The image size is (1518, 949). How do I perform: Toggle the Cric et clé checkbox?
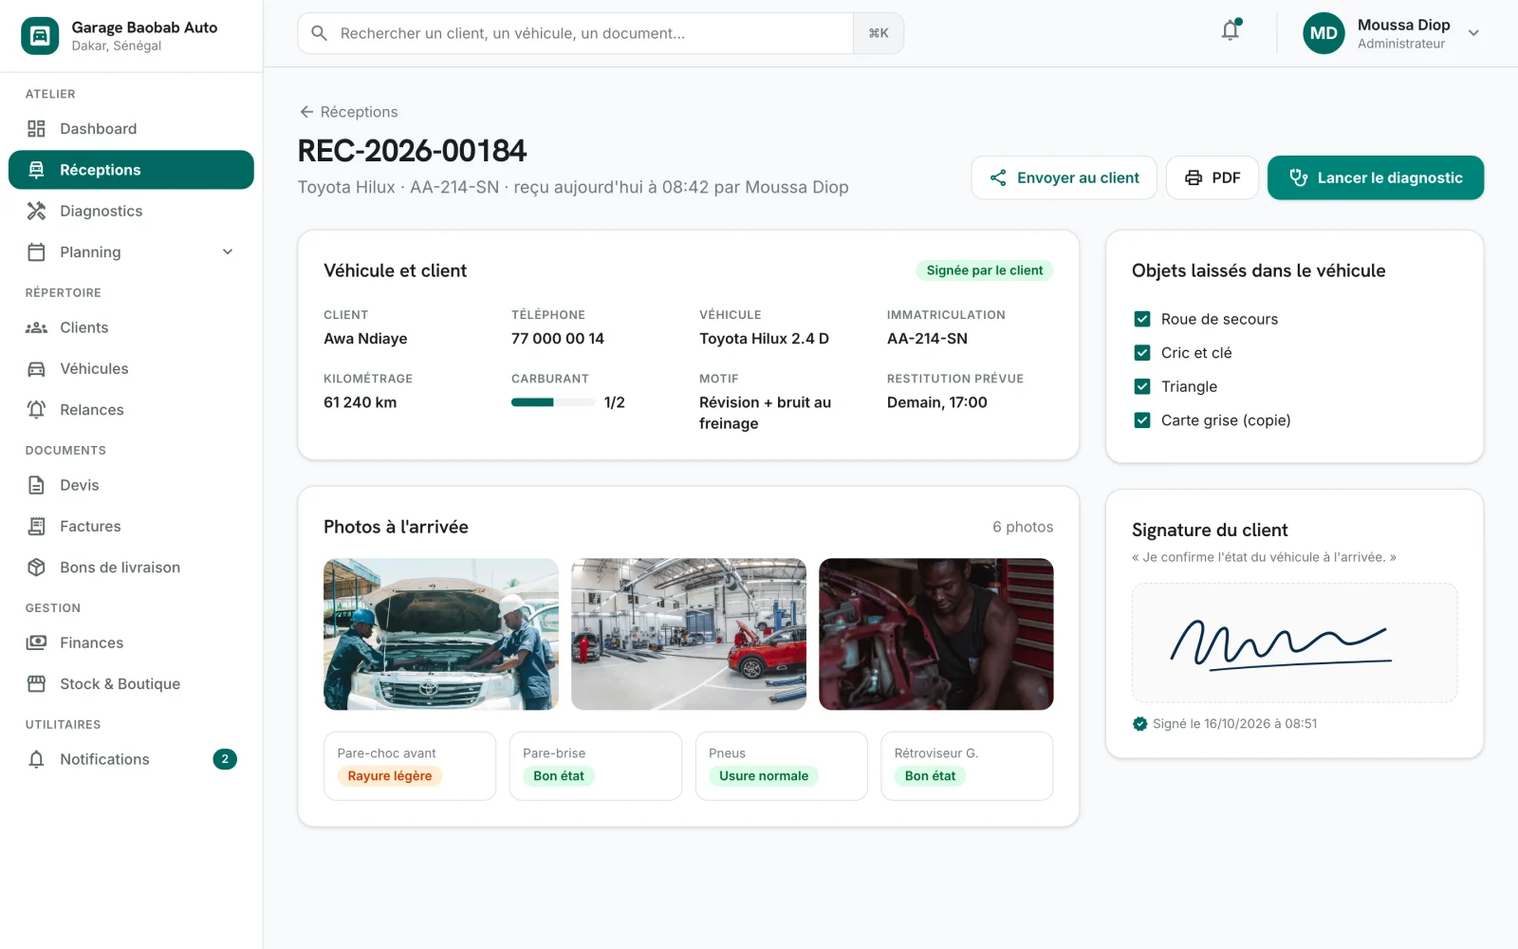click(1142, 353)
